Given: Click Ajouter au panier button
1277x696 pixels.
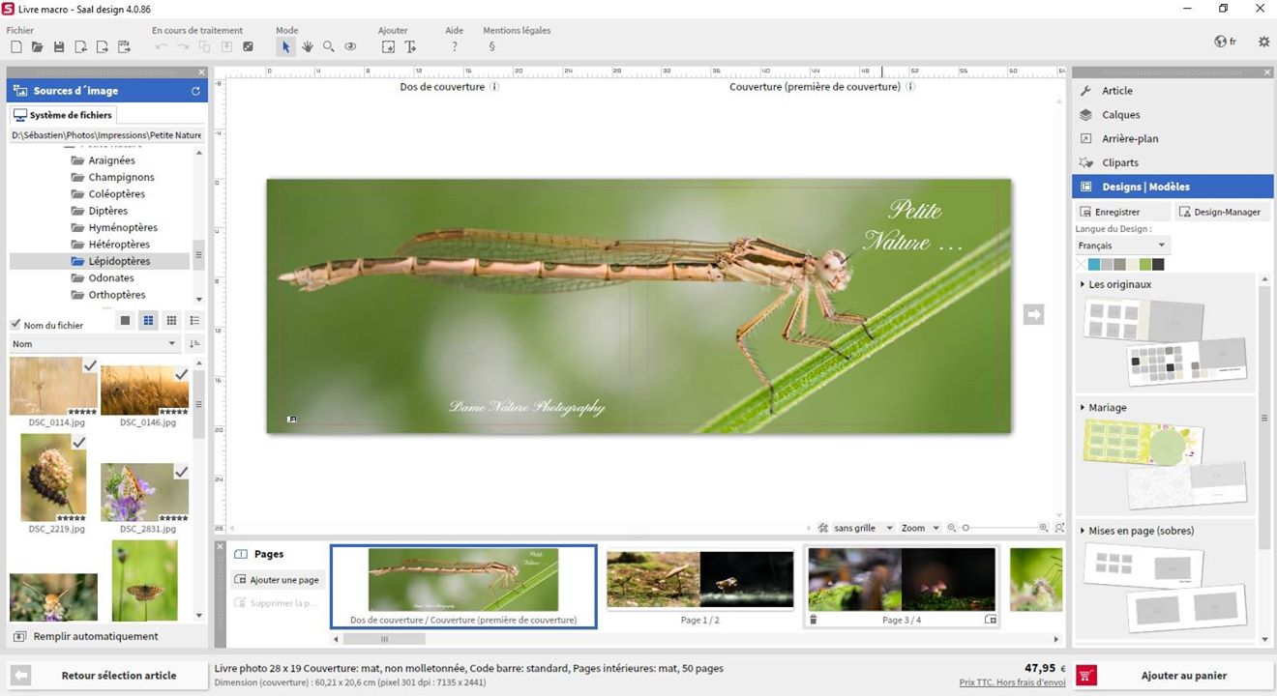Looking at the screenshot, I should pyautogui.click(x=1173, y=676).
